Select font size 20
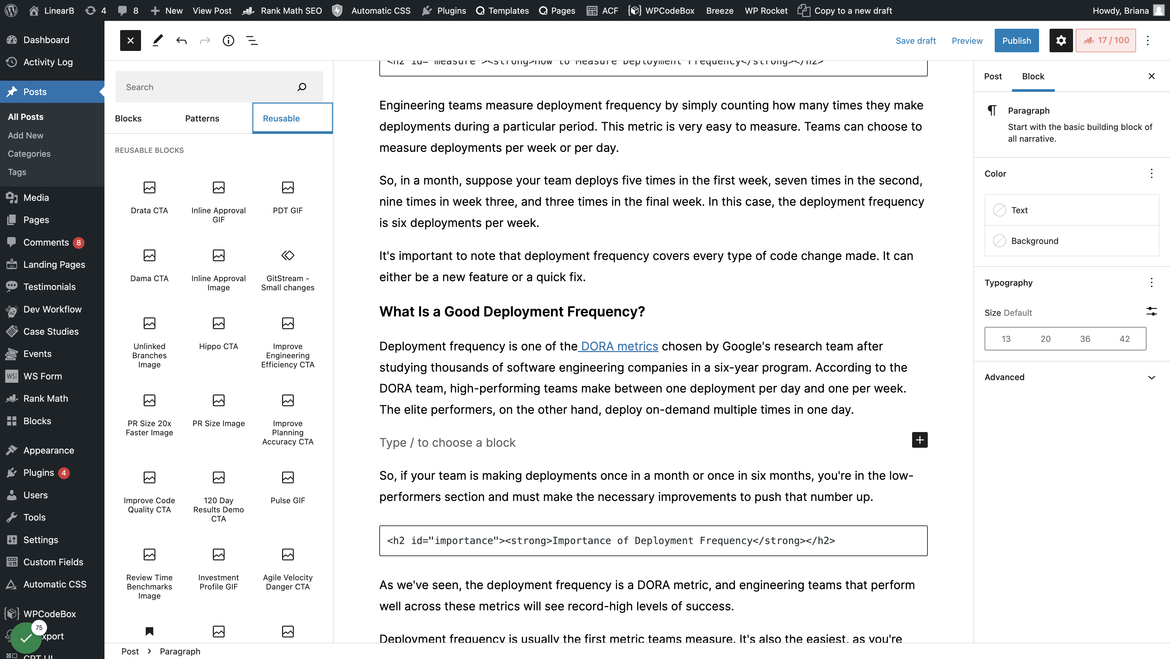 tap(1046, 339)
